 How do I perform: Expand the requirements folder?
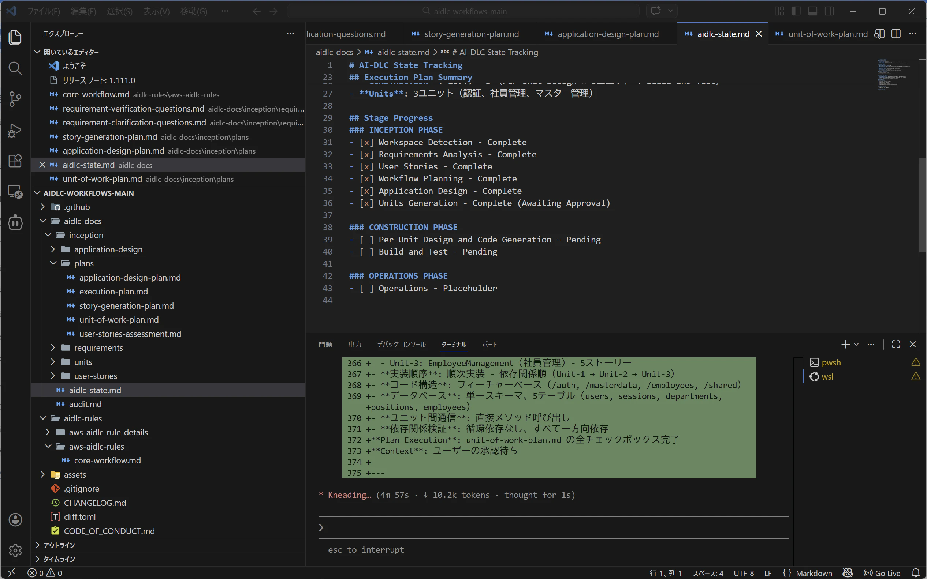[53, 348]
